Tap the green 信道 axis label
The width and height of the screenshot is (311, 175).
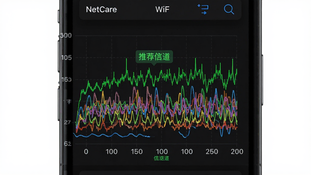(x=162, y=158)
